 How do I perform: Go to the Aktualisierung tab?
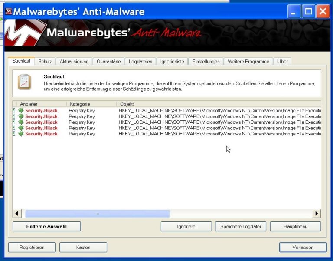click(x=74, y=62)
